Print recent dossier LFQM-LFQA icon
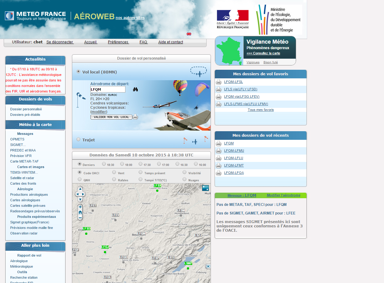This screenshot has width=384, height=283. pos(219,173)
